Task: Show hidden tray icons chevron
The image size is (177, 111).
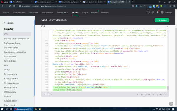Action: tap(154, 109)
